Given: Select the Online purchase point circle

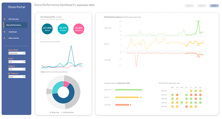Looking at the screenshot, I should tap(47, 29).
